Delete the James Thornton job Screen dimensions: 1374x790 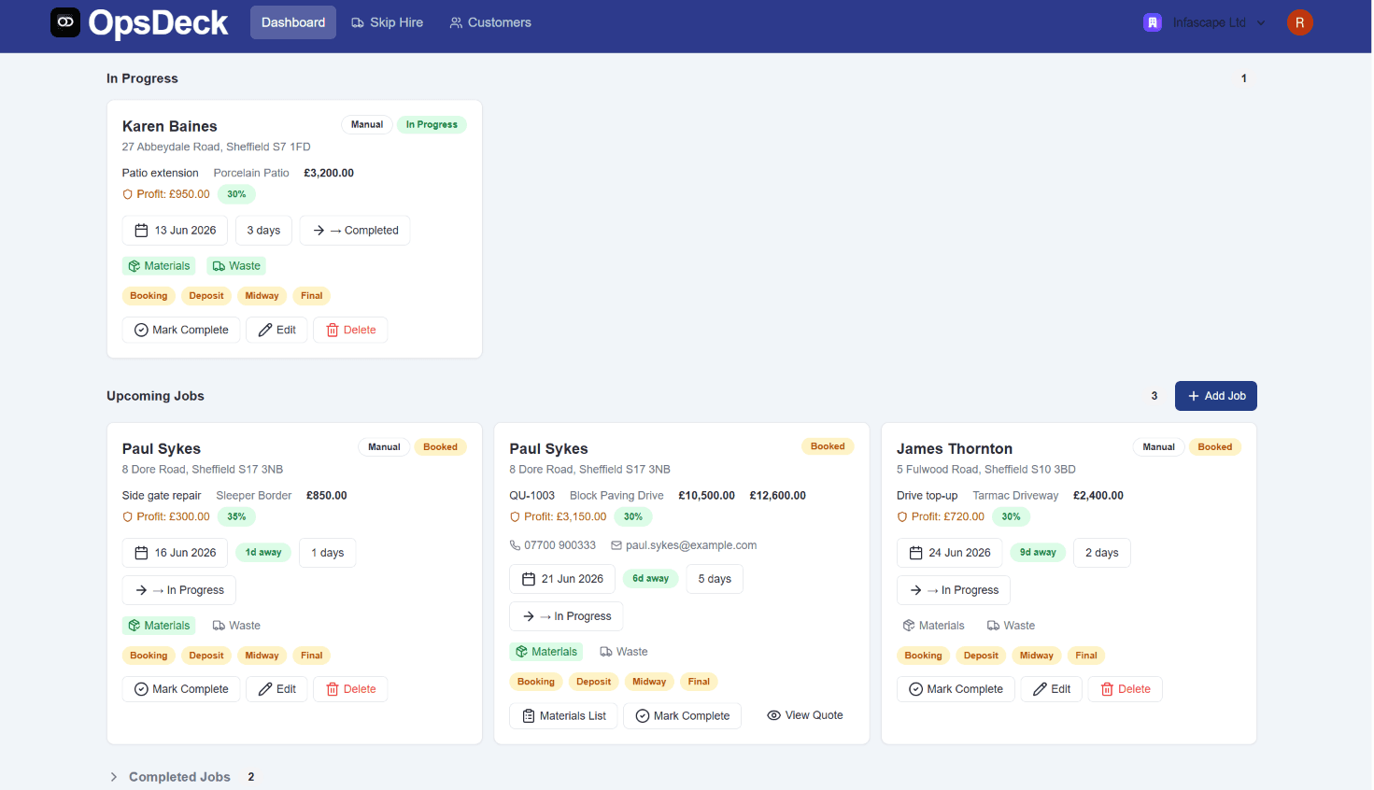pyautogui.click(x=1126, y=689)
